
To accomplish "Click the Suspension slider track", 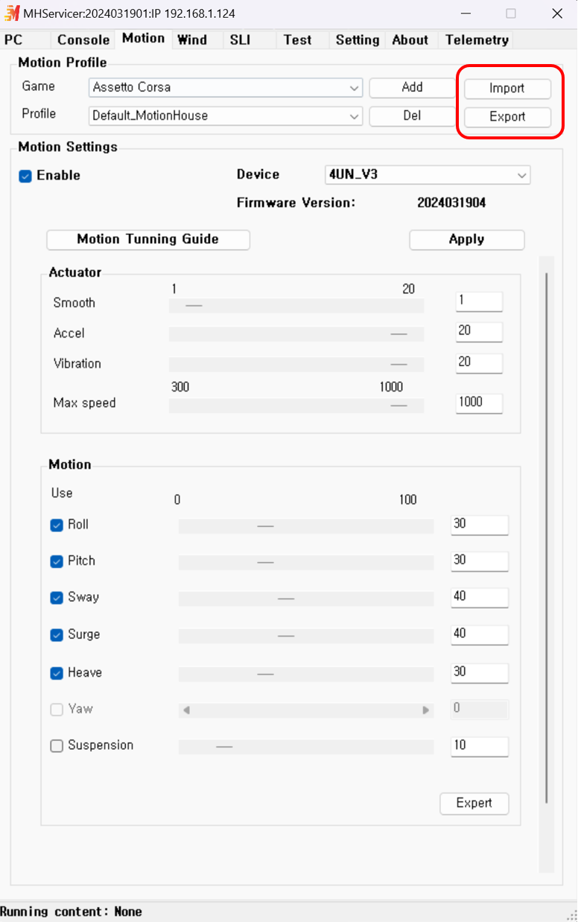I will pos(306,747).
